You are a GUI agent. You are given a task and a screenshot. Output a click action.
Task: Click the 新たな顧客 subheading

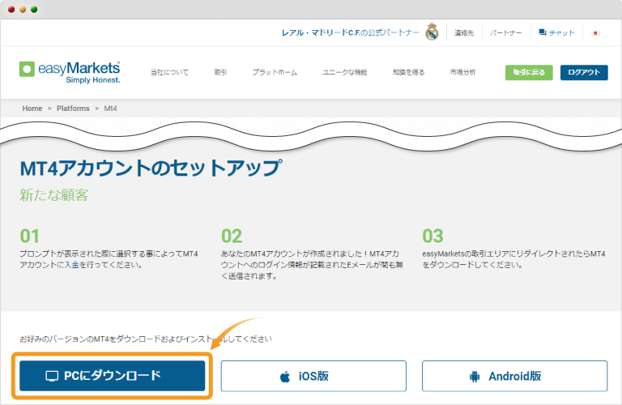coord(54,194)
